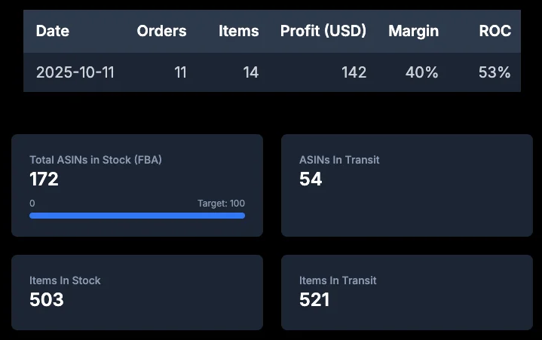This screenshot has height=340, width=542.
Task: Click the ROC column header
Action: [495, 31]
